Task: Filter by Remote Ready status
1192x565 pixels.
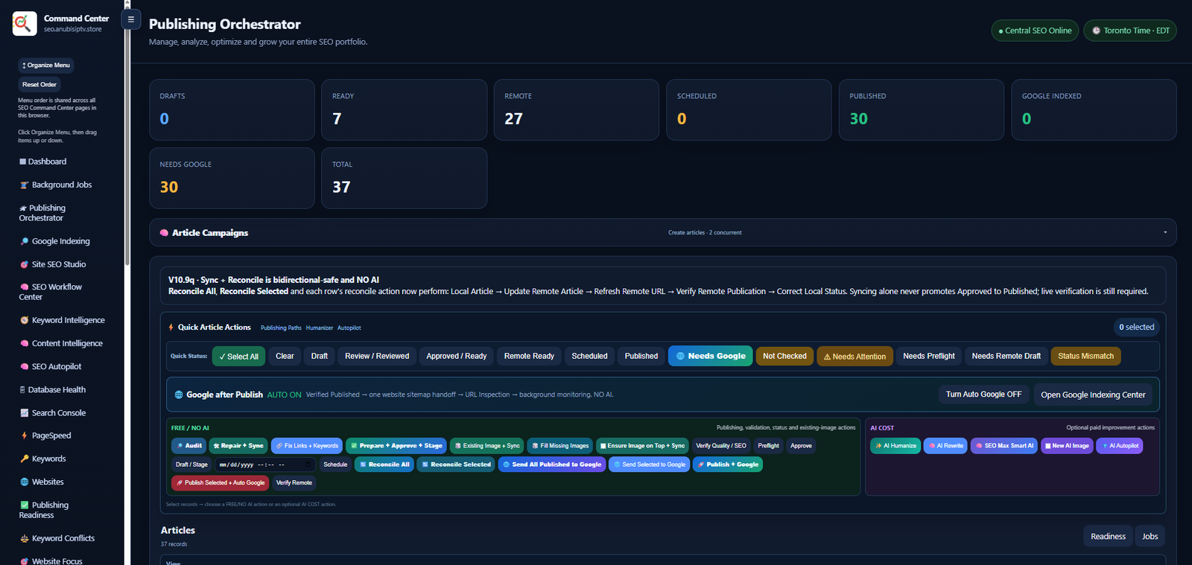Action: (529, 356)
